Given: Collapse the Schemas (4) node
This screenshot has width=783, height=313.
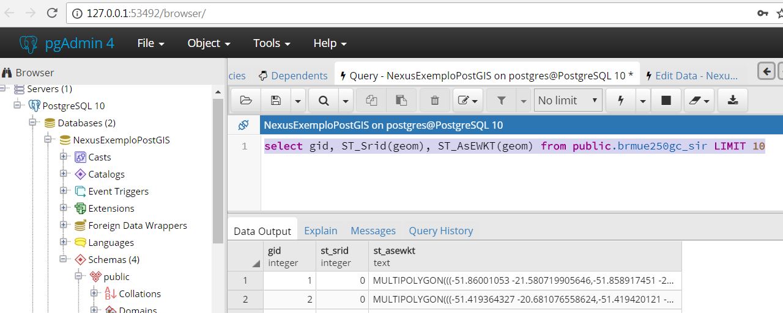Looking at the screenshot, I should pos(64,259).
